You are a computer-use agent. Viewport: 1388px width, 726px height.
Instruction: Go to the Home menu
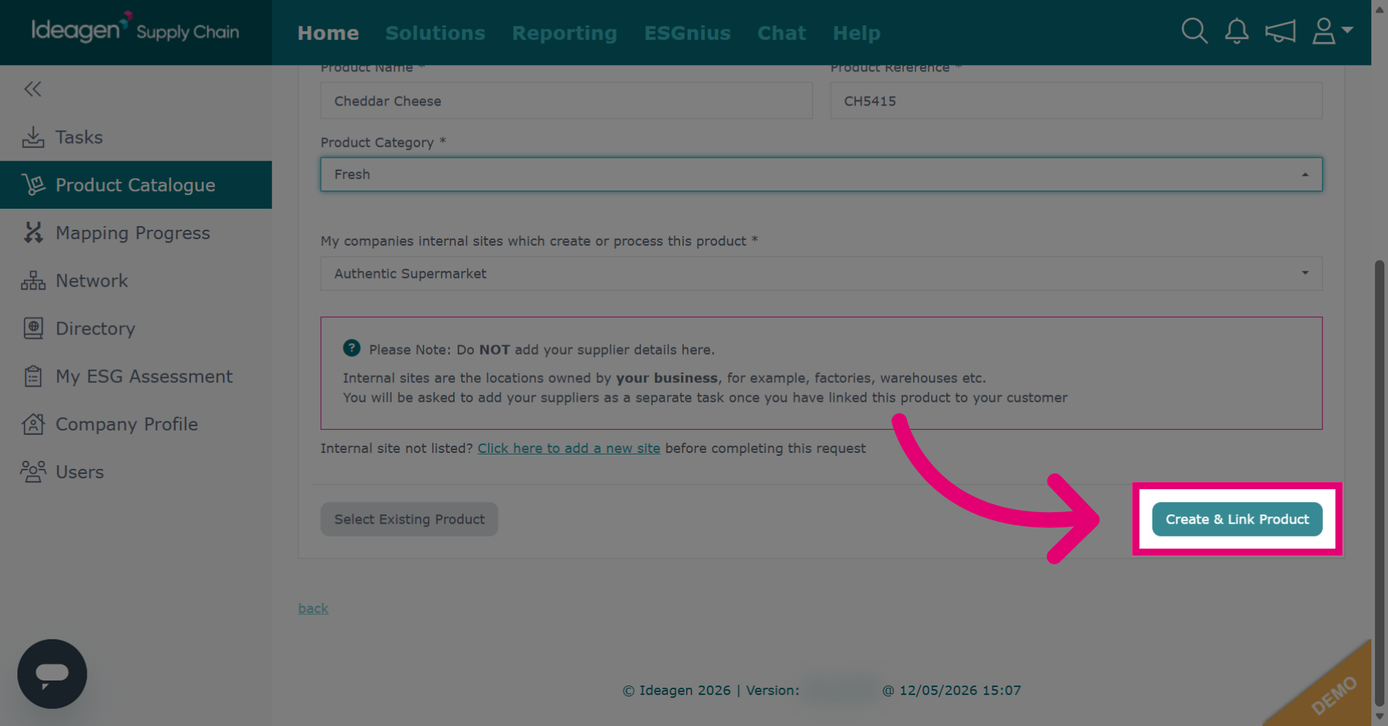328,33
